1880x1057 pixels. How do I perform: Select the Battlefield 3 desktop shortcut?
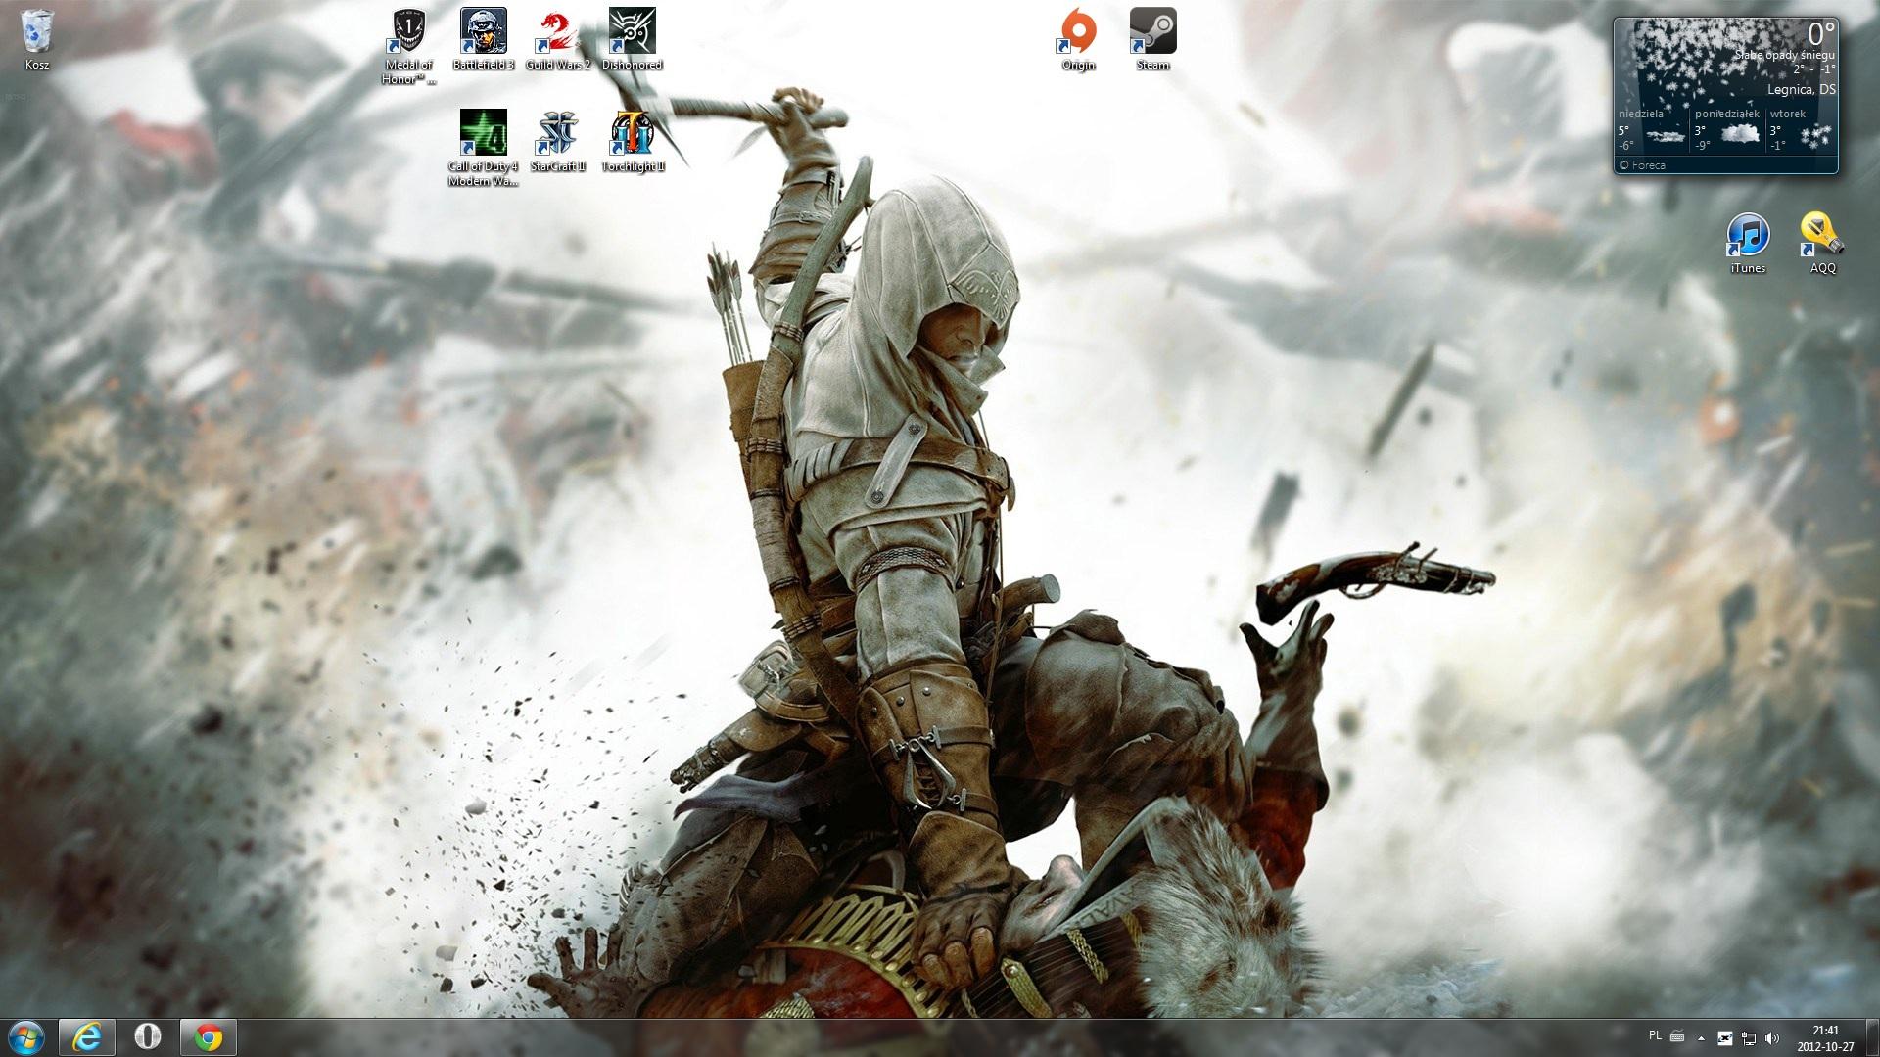[x=484, y=39]
